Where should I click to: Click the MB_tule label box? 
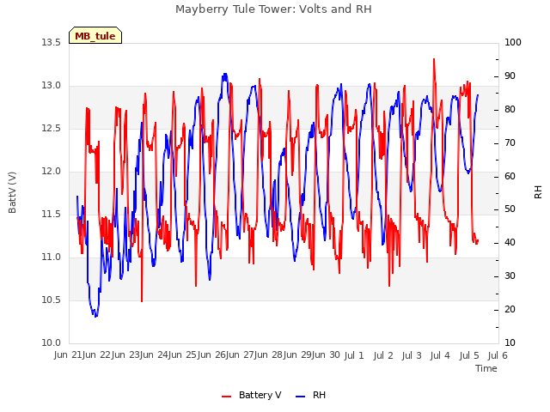tap(95, 35)
